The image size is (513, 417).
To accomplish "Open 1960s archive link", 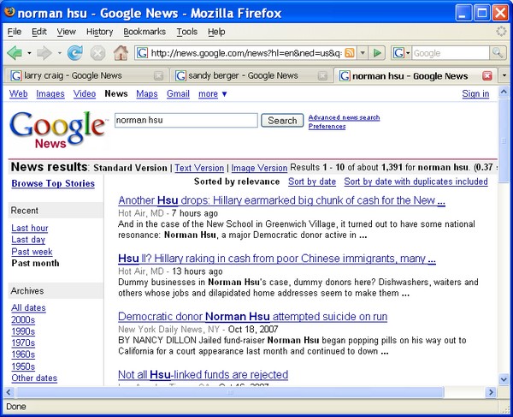I will pyautogui.click(x=23, y=354).
